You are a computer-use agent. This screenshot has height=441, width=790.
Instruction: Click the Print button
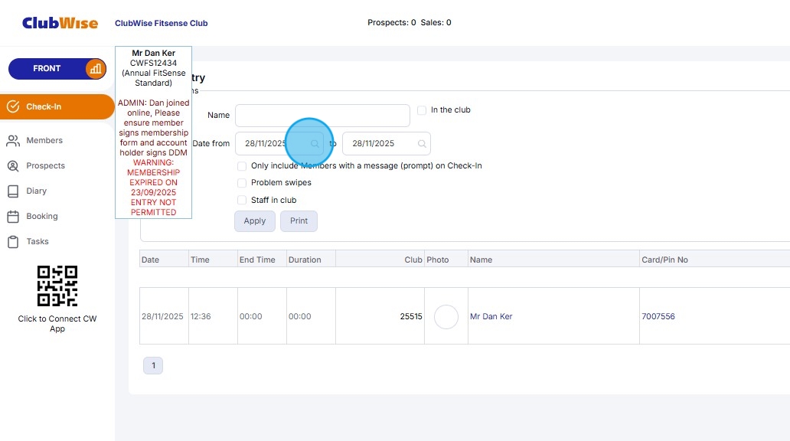[299, 220]
